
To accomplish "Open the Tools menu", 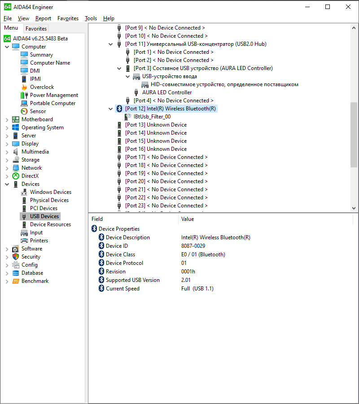I will coord(91,18).
